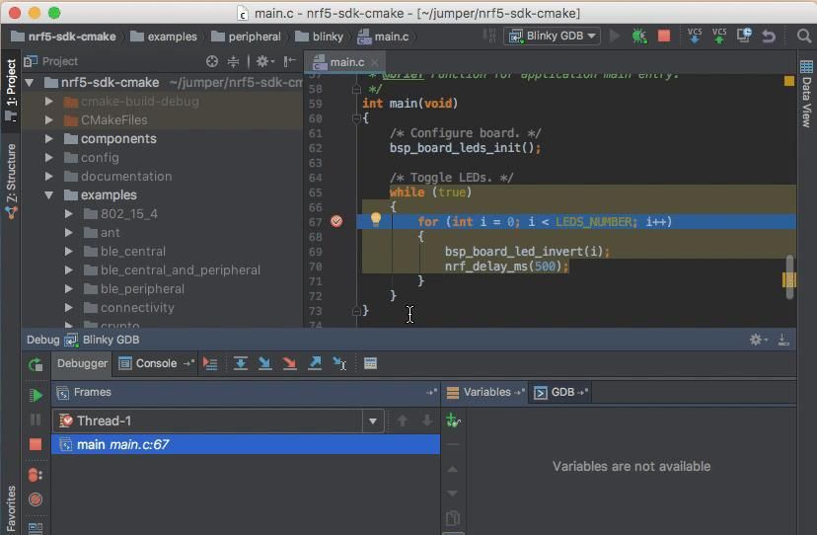The width and height of the screenshot is (817, 535).
Task: Open Data View side tab
Action: click(x=806, y=94)
